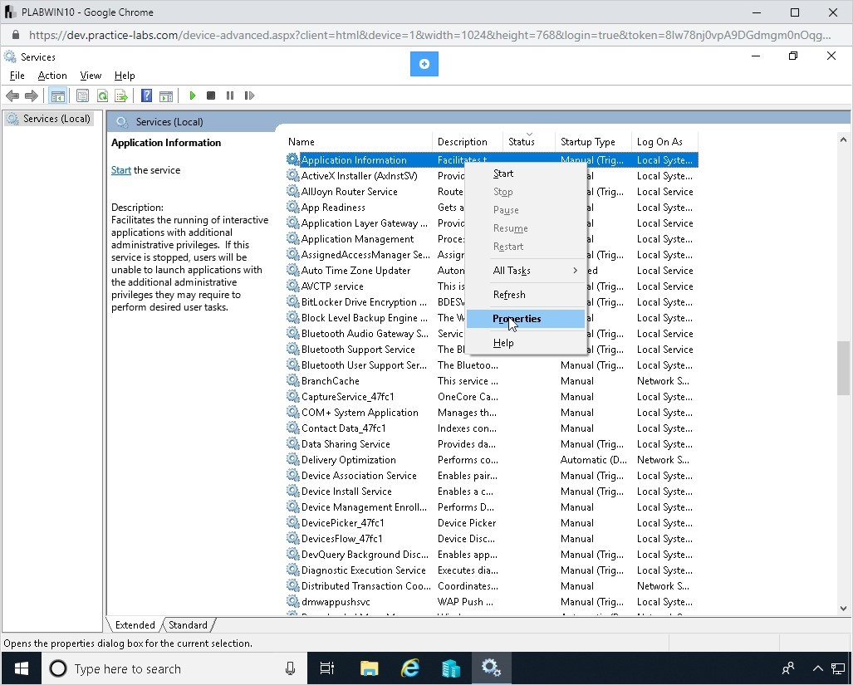The image size is (853, 685).
Task: Choose Refresh from the context menu
Action: [x=526, y=295]
